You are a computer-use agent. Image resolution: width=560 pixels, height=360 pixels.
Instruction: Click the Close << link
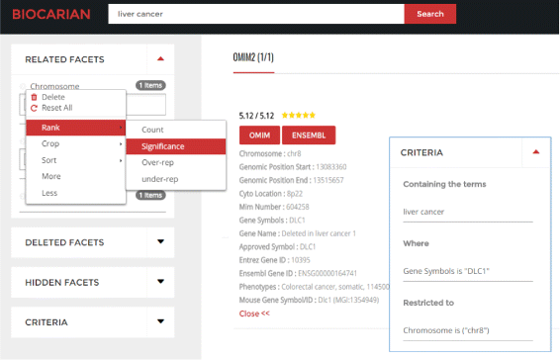(254, 314)
